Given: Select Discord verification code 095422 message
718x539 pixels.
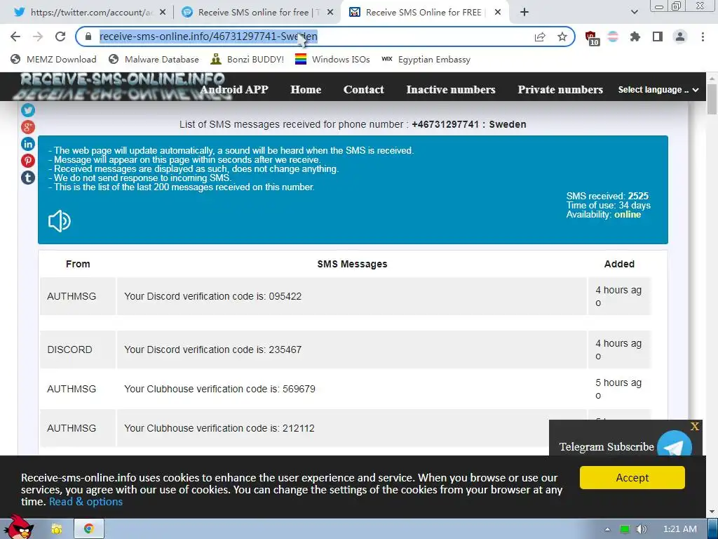Looking at the screenshot, I should (x=352, y=296).
